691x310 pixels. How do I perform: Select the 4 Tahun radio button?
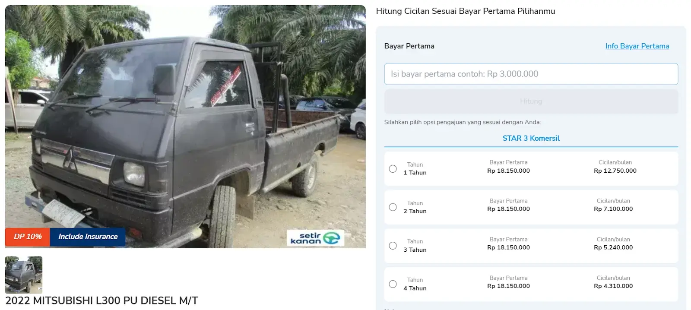pyautogui.click(x=393, y=284)
